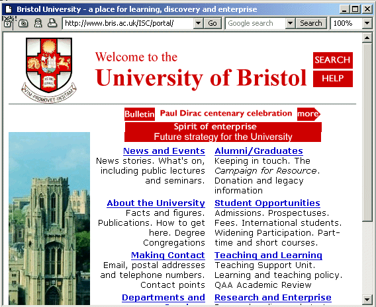The height and width of the screenshot is (307, 376).
Task: Click the 'Welcome to the' heading
Action: [x=136, y=57]
